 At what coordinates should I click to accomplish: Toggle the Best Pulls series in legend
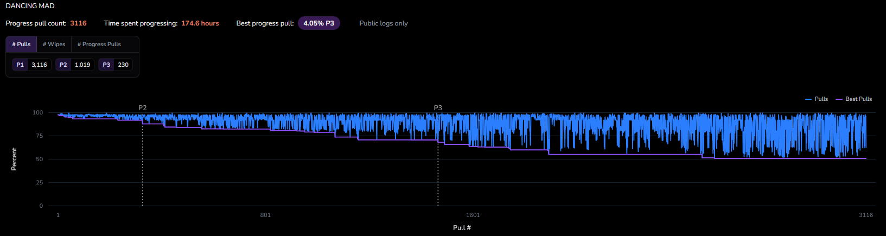click(x=853, y=99)
